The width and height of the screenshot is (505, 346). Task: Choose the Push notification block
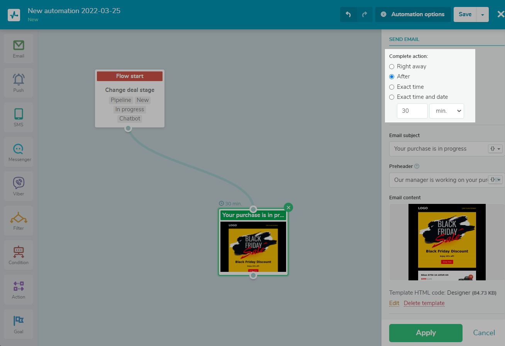coord(19,83)
